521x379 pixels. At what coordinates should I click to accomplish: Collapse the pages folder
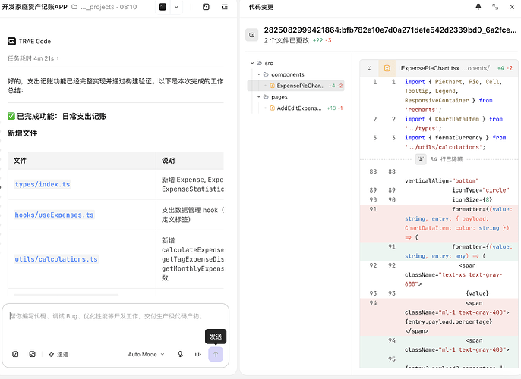(259, 97)
